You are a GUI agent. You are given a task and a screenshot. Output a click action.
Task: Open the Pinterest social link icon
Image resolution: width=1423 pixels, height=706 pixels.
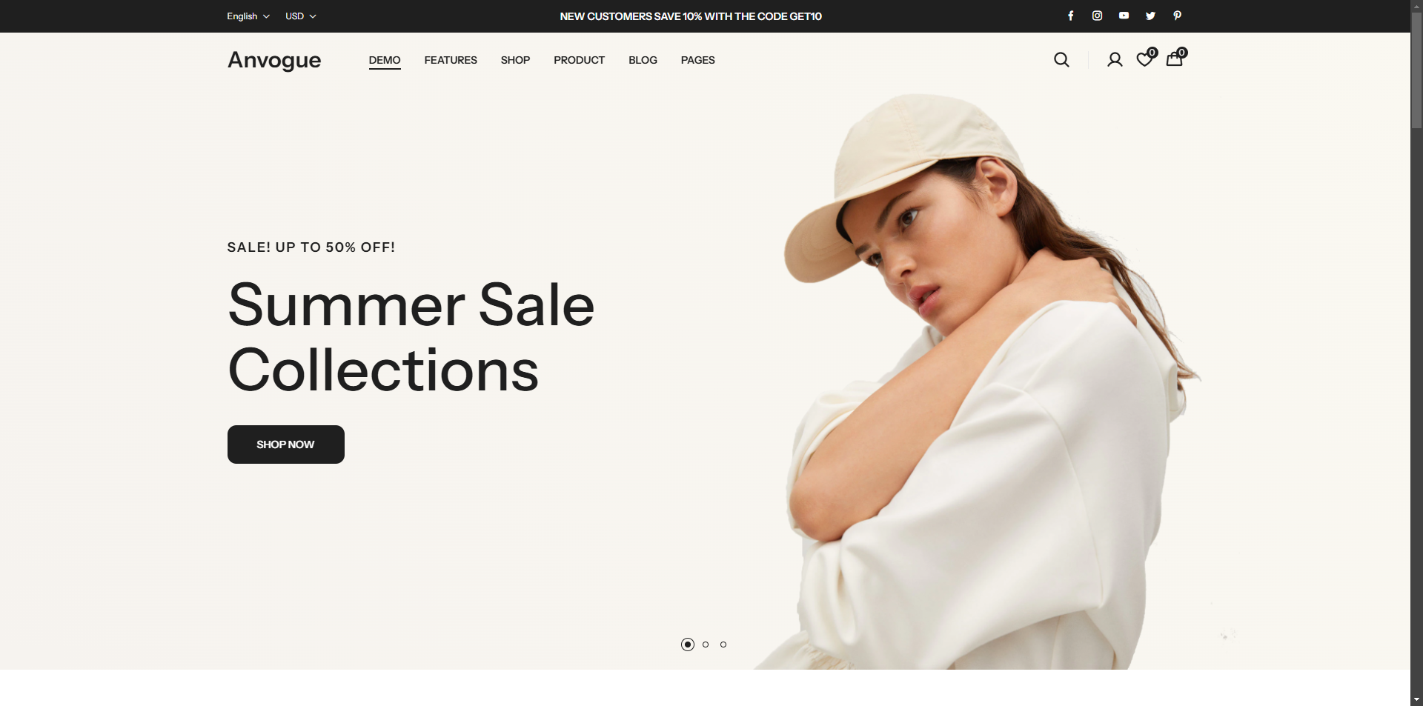1177,16
